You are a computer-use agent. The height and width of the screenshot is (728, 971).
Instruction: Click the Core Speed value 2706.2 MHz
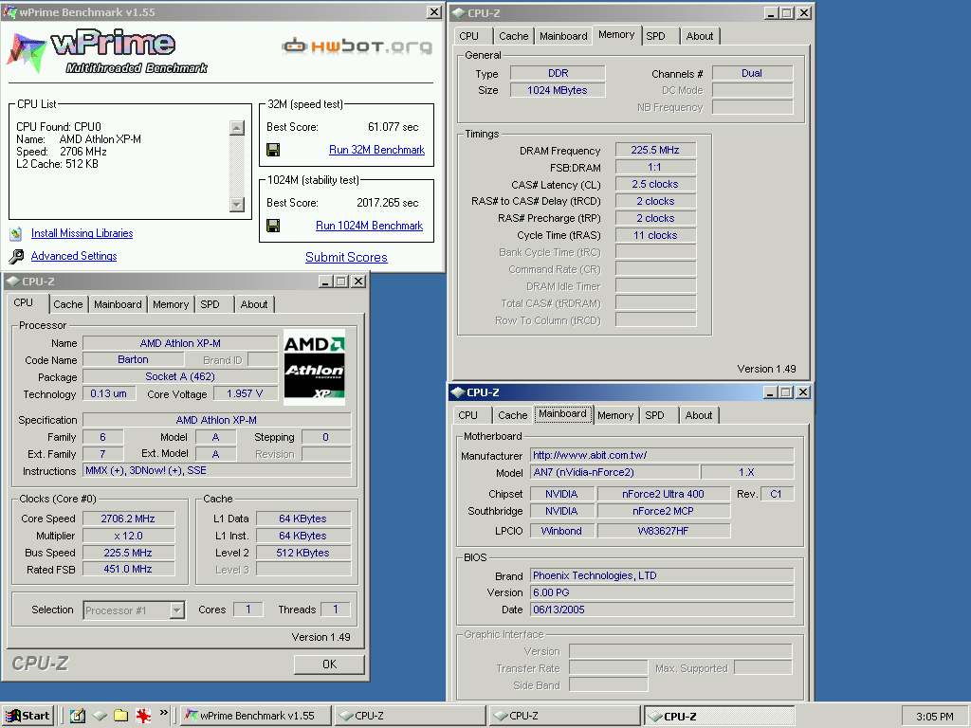pos(128,519)
